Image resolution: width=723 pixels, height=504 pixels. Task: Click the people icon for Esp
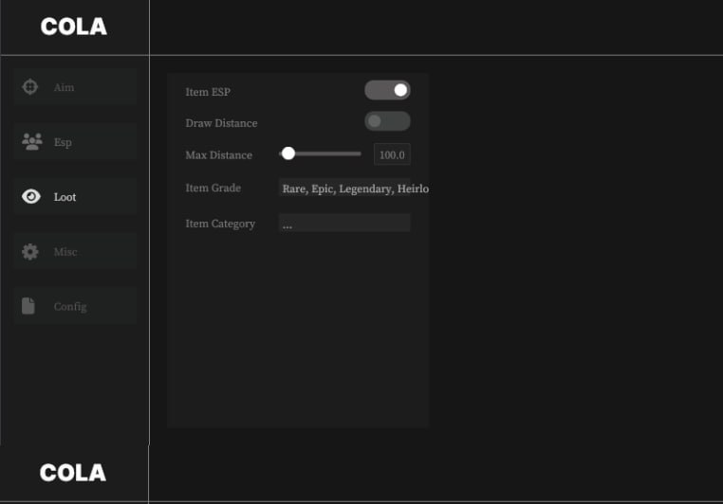(x=31, y=142)
